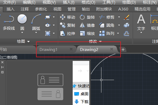Expand the Array (阵列) dropdown arrow
The image size is (158, 105).
(118, 33)
